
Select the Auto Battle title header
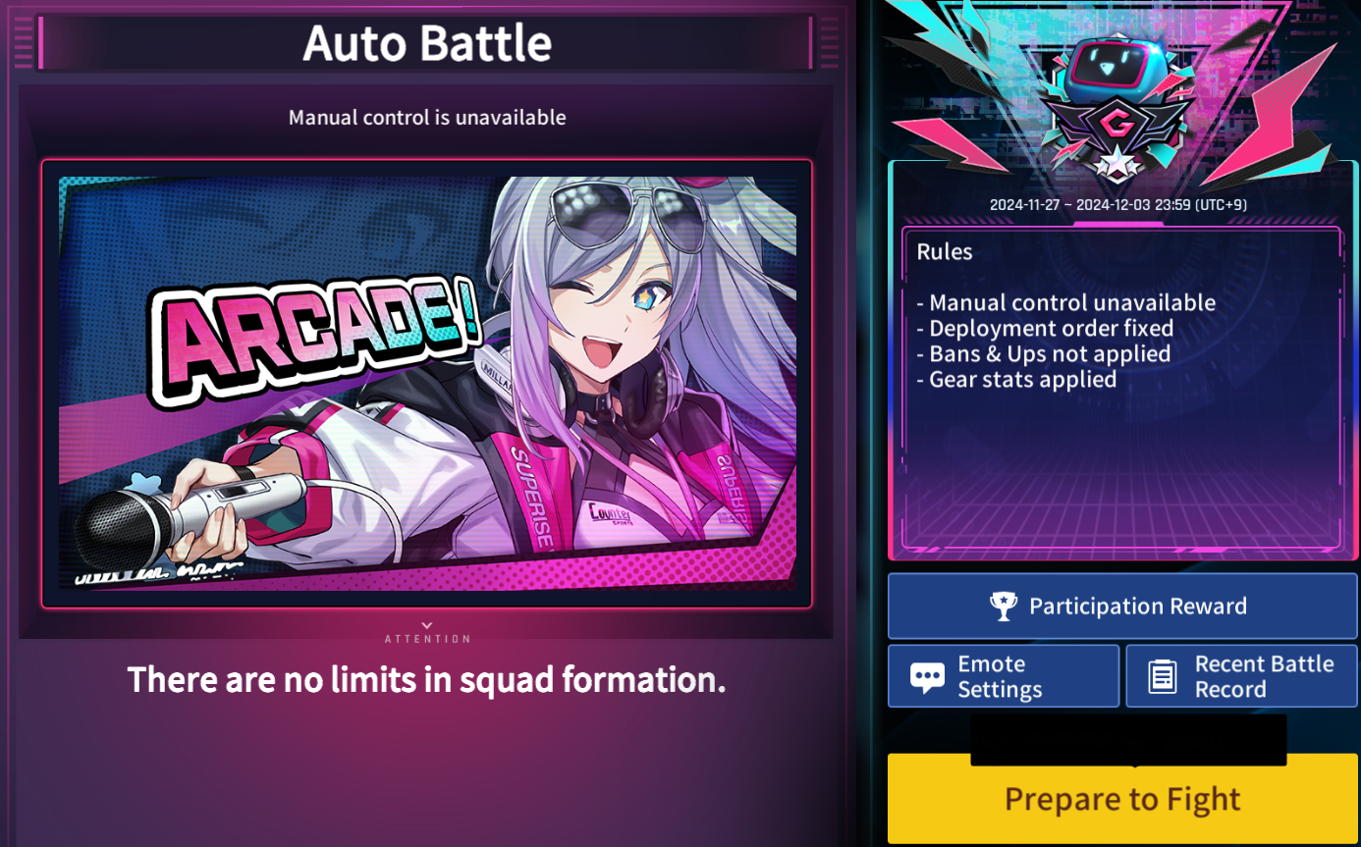click(426, 43)
